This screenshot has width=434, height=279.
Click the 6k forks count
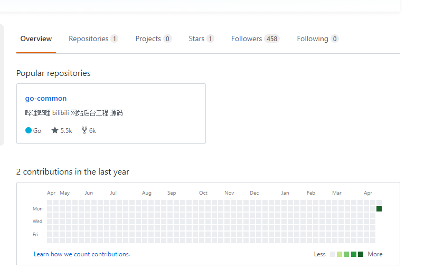click(92, 130)
